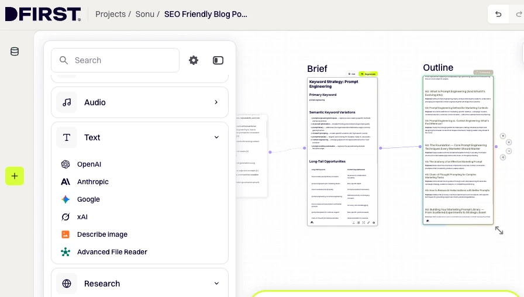Click Regenerate button on Brief node
This screenshot has height=297, width=524.
[368, 74]
